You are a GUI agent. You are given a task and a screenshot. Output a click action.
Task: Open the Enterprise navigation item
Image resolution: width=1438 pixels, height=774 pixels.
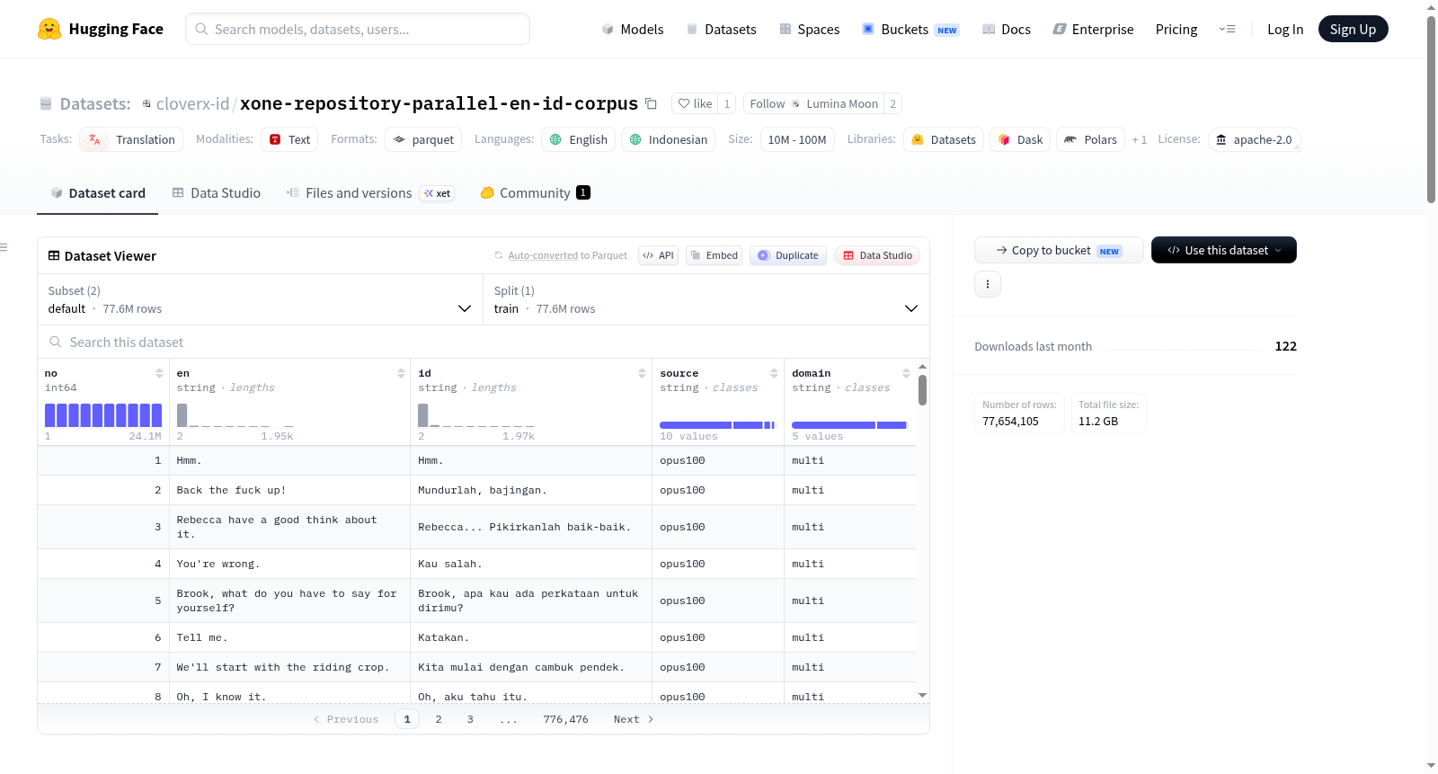[x=1093, y=29]
